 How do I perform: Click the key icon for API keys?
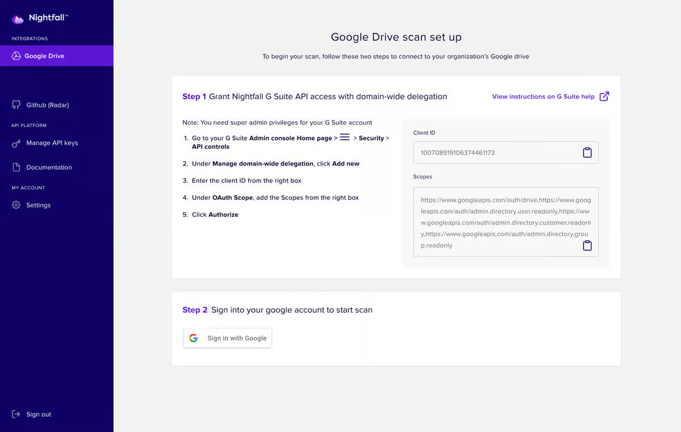[x=16, y=143]
